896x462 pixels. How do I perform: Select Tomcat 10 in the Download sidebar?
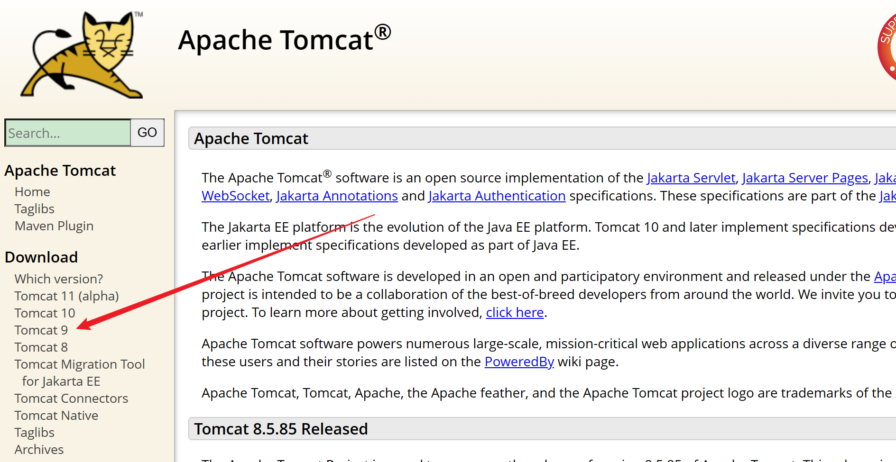tap(45, 313)
